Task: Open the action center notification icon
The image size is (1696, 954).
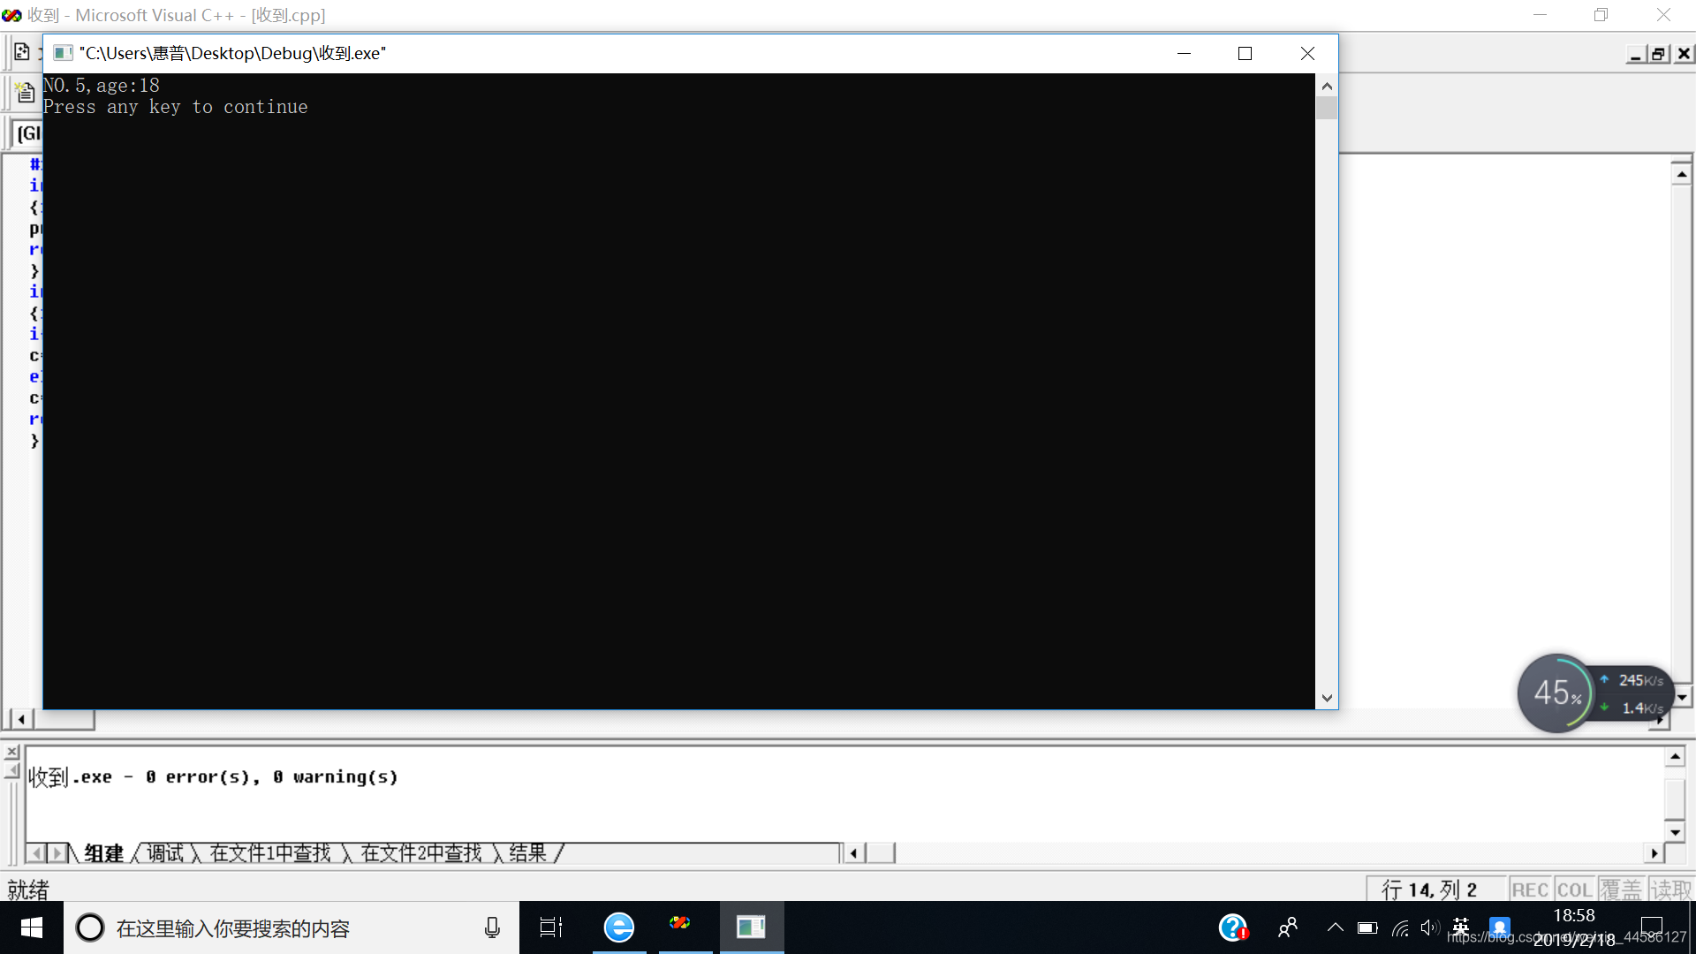Action: tap(1651, 927)
